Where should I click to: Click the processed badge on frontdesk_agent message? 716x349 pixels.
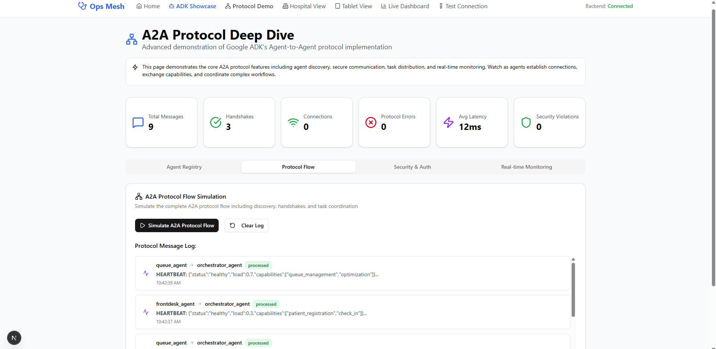(266, 304)
